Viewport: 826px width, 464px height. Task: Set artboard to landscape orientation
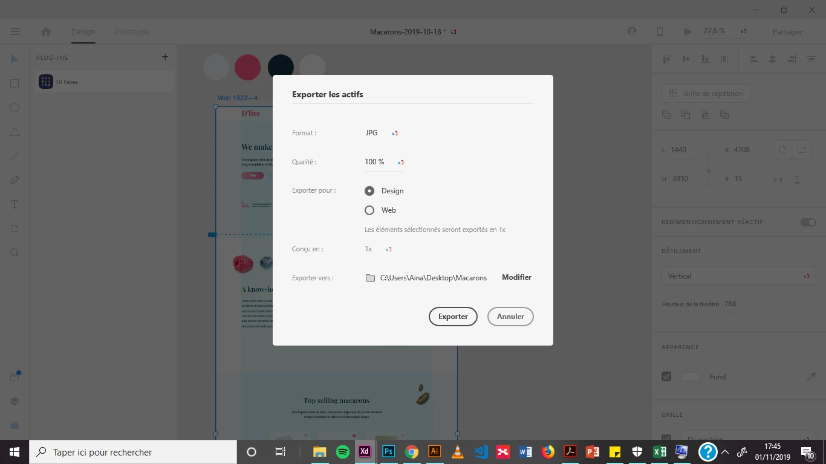(x=802, y=150)
